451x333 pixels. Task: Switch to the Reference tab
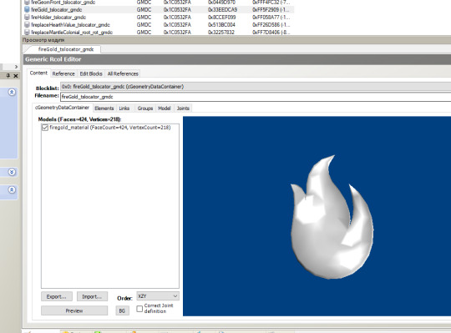click(63, 73)
